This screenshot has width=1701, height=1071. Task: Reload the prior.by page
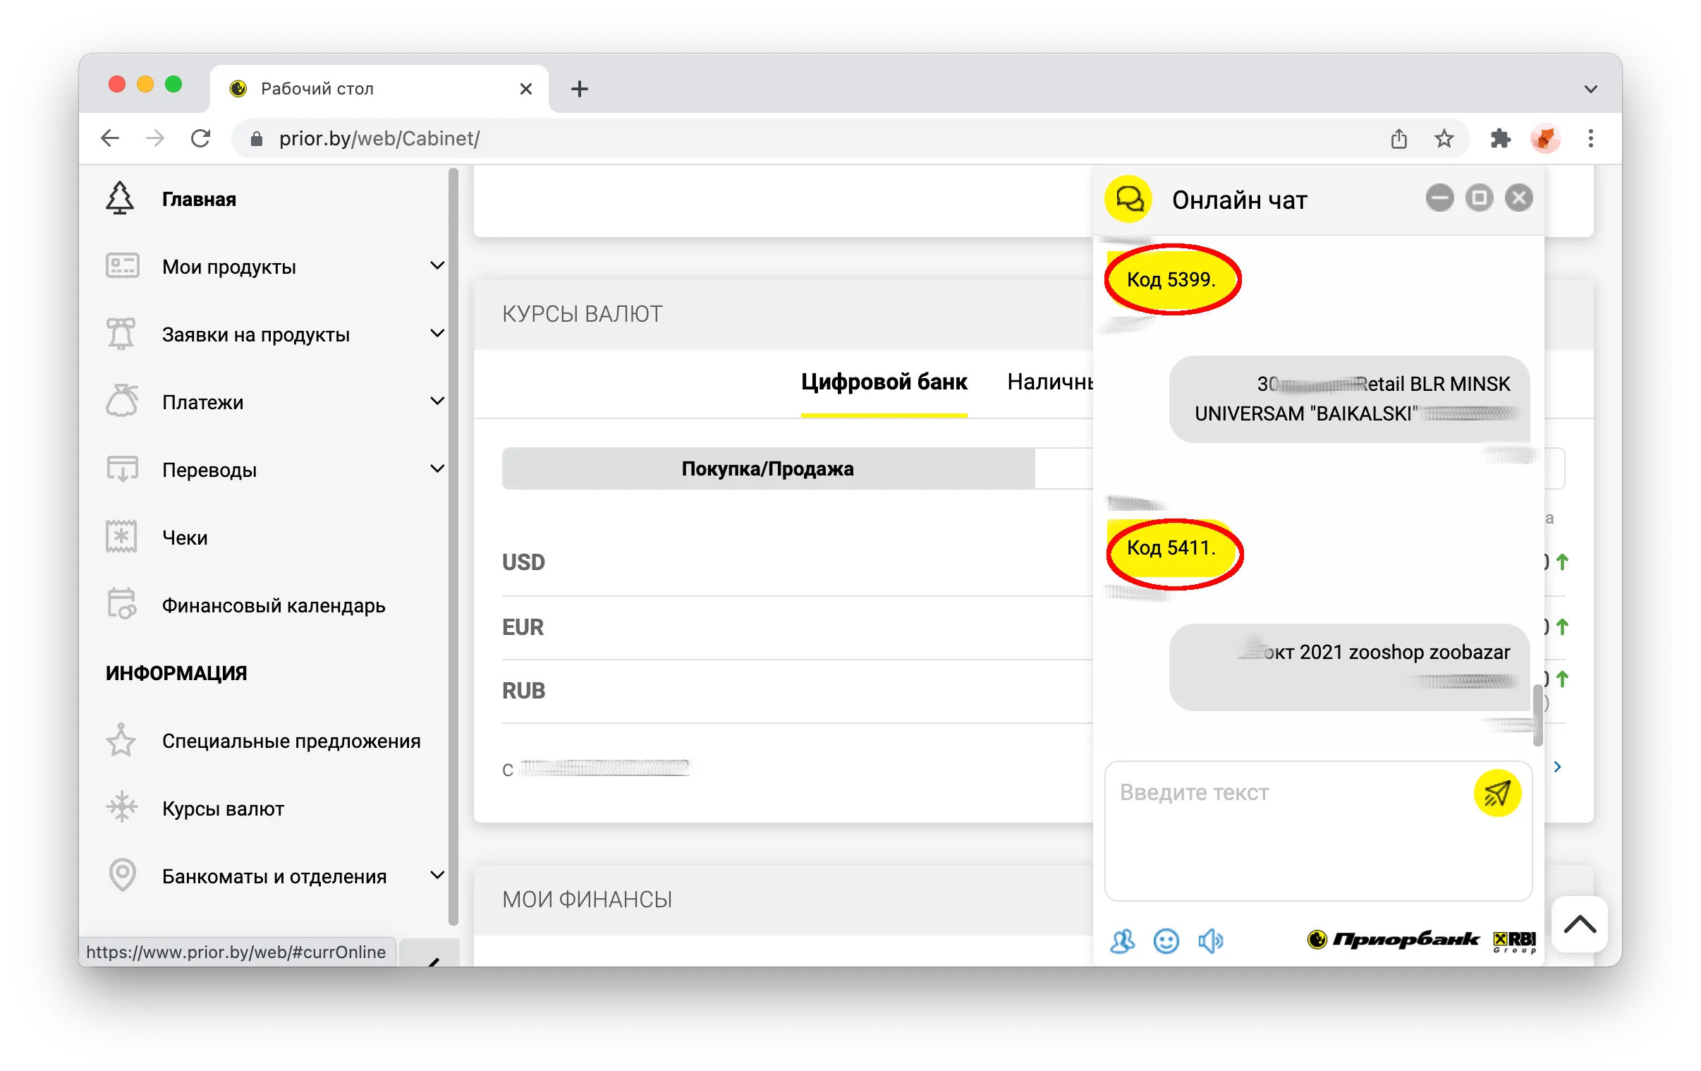click(x=200, y=138)
